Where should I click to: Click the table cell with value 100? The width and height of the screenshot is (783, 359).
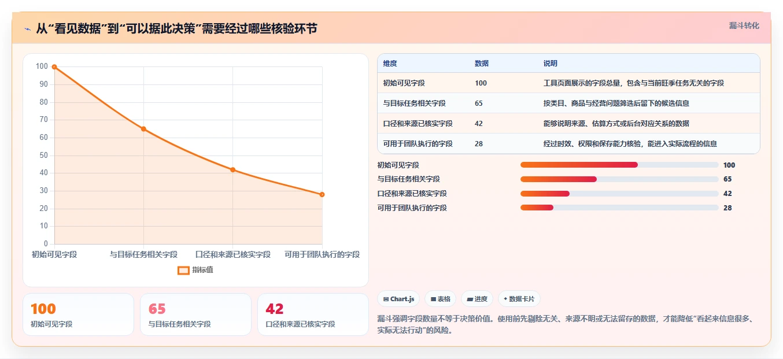tap(481, 83)
